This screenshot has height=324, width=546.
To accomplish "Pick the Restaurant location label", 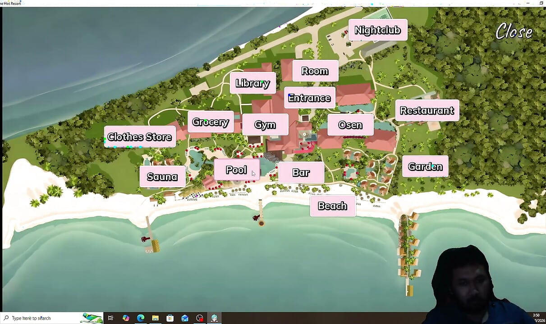I will point(427,110).
